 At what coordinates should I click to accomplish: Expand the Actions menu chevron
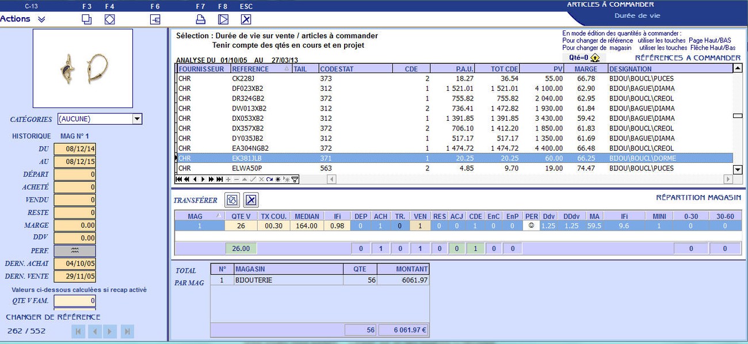click(41, 19)
